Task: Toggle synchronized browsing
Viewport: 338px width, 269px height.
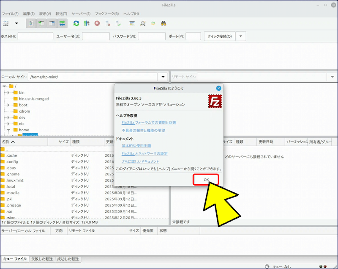Action: [153, 24]
